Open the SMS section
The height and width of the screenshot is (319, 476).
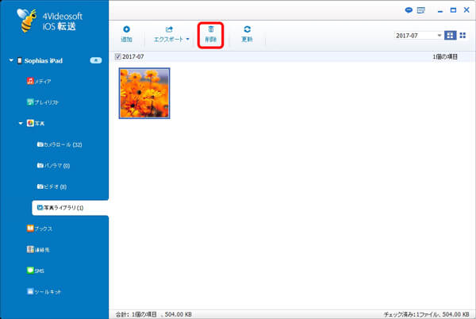point(37,271)
